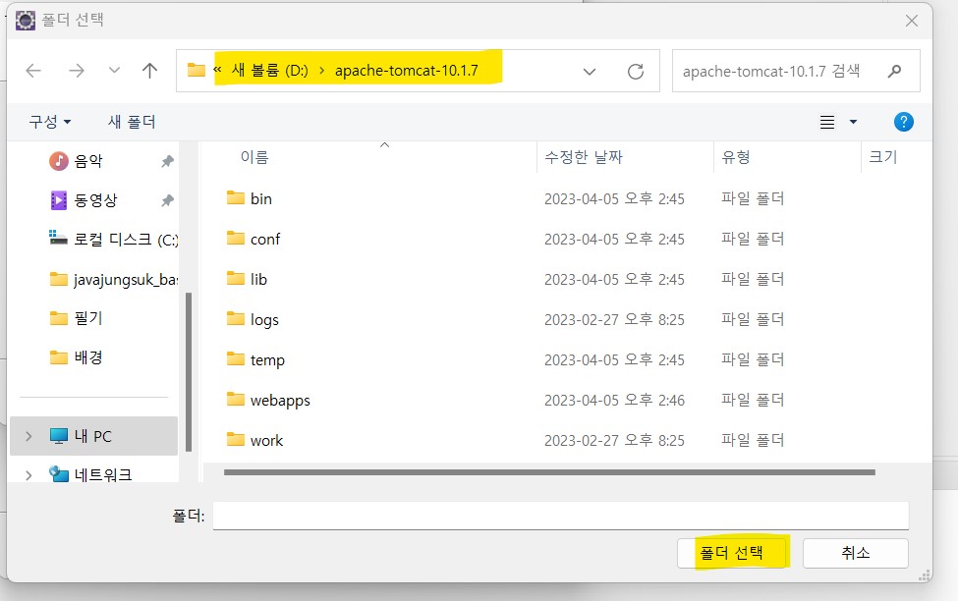Open more view options dropdown
The height and width of the screenshot is (601, 958).
click(x=853, y=122)
